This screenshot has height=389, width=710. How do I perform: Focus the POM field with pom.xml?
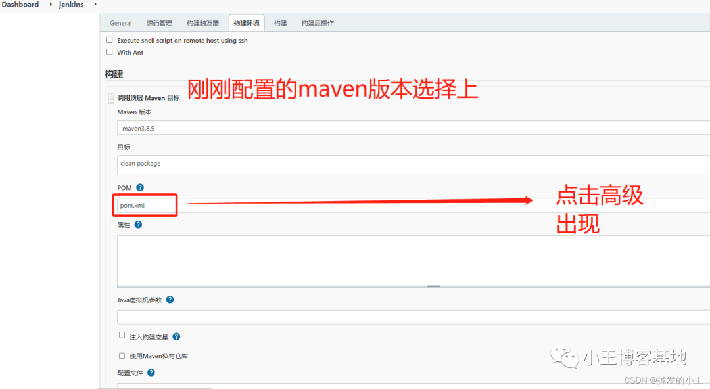(414, 205)
